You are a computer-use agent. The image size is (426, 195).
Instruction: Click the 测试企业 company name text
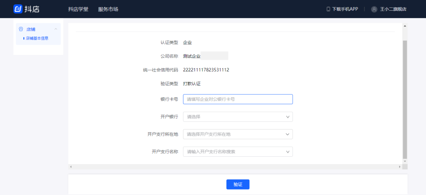[x=192, y=56]
